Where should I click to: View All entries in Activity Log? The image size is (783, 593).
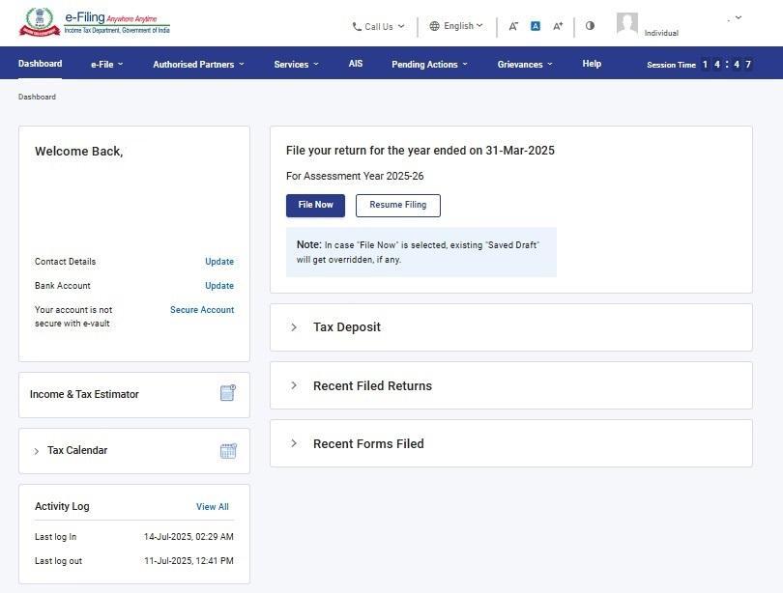coord(212,506)
